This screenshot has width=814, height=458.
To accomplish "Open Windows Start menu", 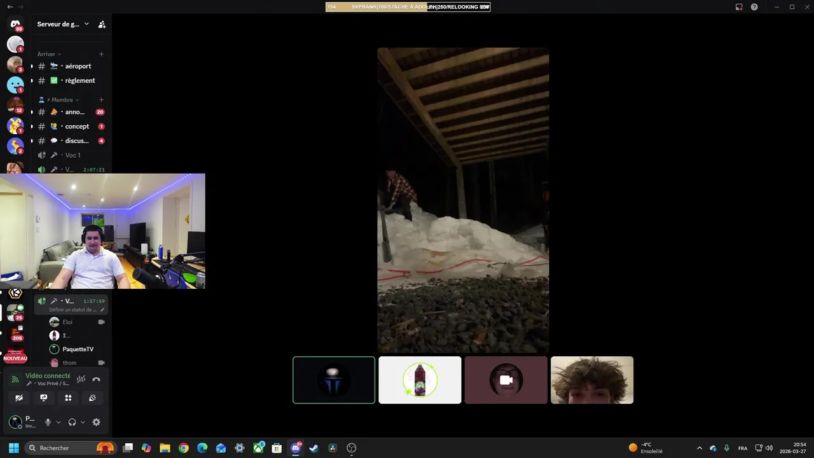I will (x=13, y=448).
